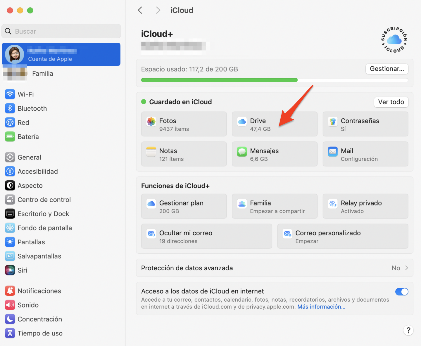Viewport: 421px width, 346px height.
Task: Click the "19 direcciones" text
Action: (x=178, y=241)
